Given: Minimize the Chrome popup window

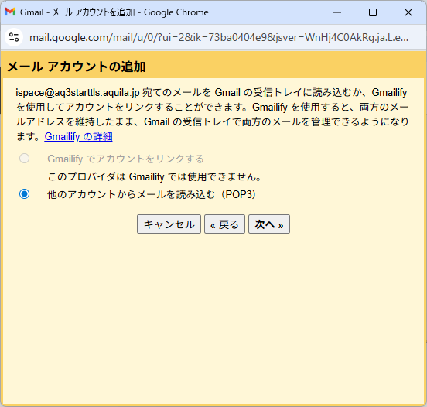Looking at the screenshot, I should 337,12.
